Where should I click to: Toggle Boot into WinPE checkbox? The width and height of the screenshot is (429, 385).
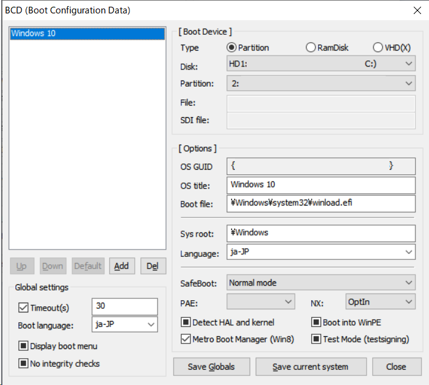click(316, 322)
